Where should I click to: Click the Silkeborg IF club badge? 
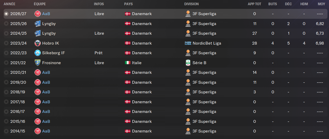[x=37, y=53]
